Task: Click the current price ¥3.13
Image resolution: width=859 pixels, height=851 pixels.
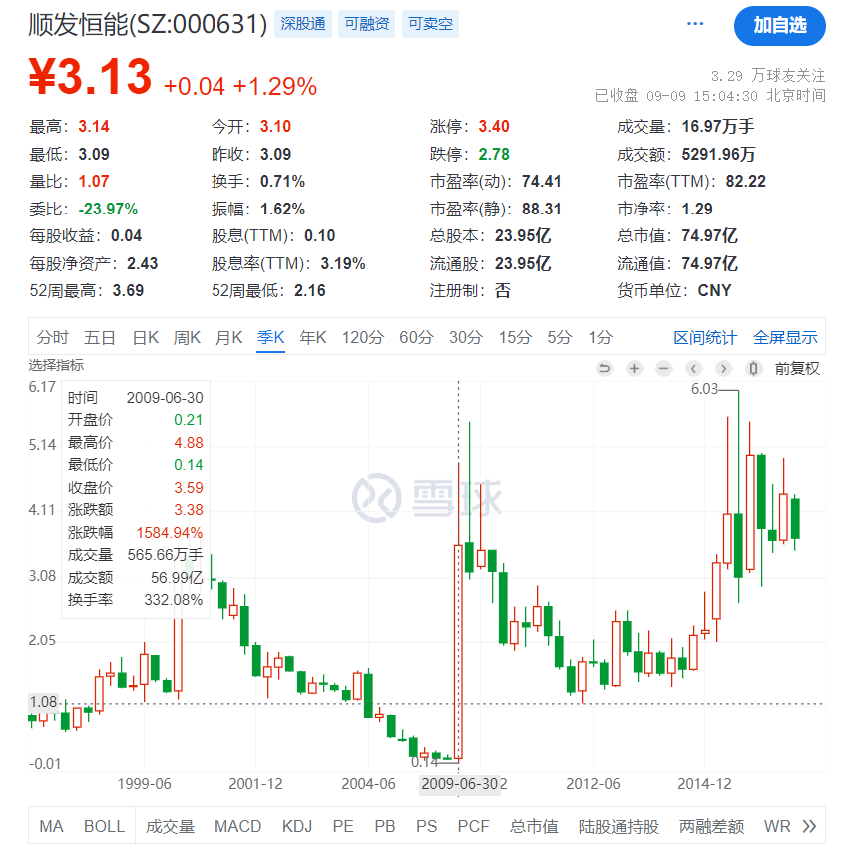Action: [x=90, y=76]
